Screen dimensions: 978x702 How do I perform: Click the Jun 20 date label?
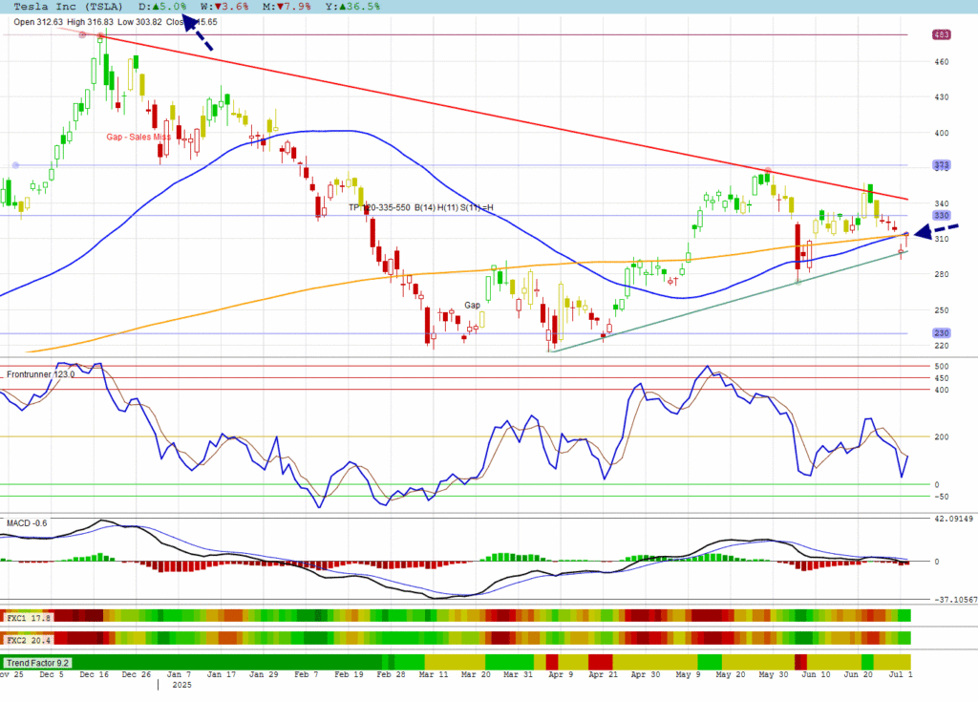(859, 674)
